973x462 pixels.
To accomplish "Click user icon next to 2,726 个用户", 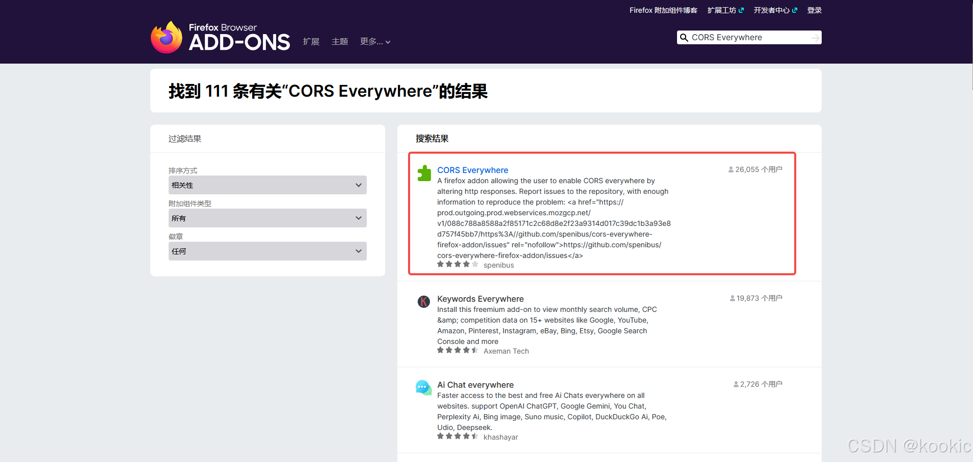I will click(x=736, y=384).
